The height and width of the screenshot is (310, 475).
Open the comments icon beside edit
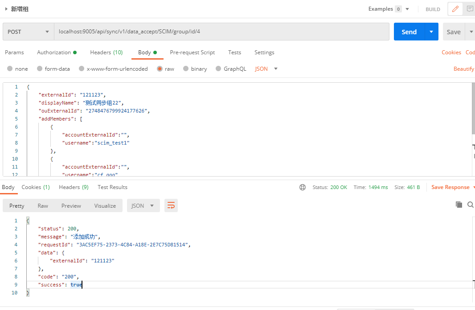click(x=470, y=9)
